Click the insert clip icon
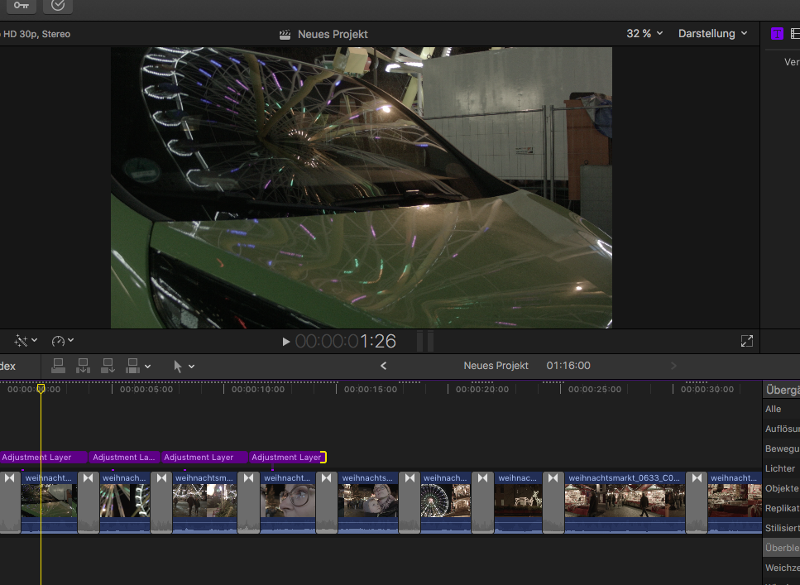Image resolution: width=800 pixels, height=585 pixels. [x=84, y=365]
